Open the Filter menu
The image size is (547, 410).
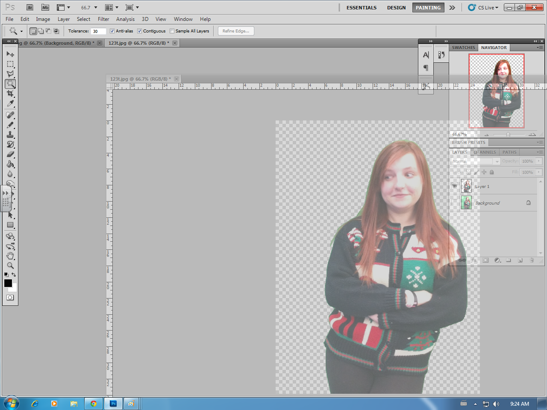pos(103,19)
